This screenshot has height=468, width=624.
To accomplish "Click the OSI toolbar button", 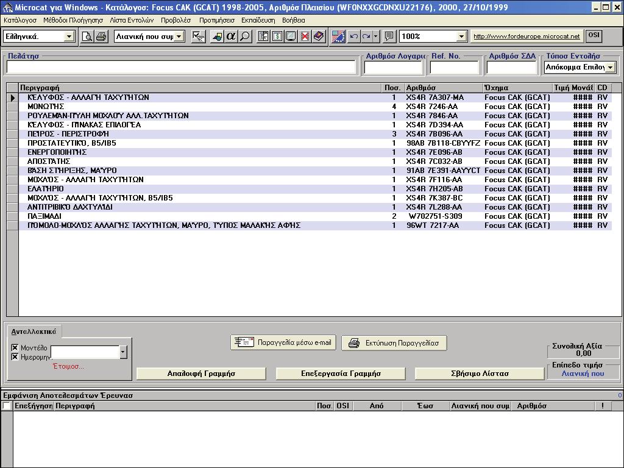I will coord(594,35).
